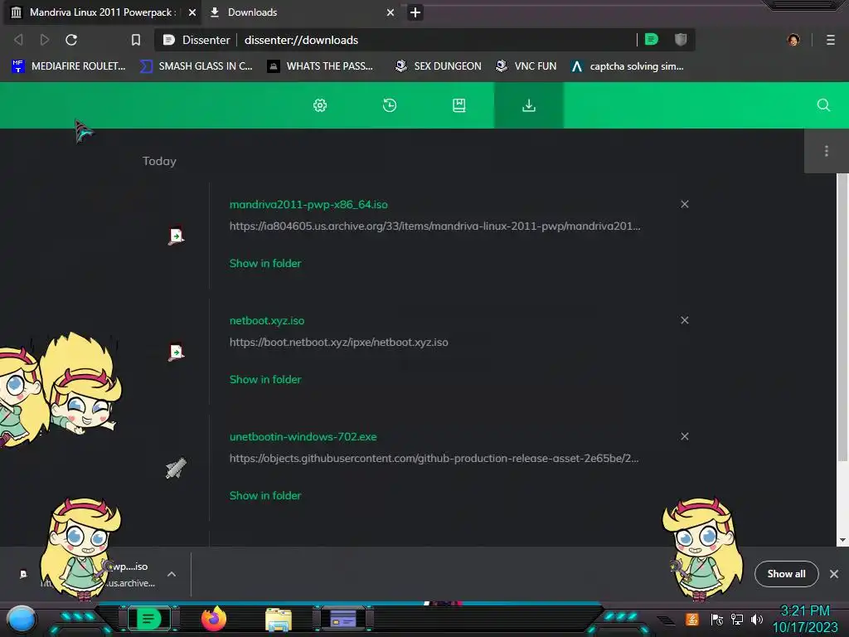
Task: Open SMASH GLASS IN C... bookmark
Action: pos(196,66)
